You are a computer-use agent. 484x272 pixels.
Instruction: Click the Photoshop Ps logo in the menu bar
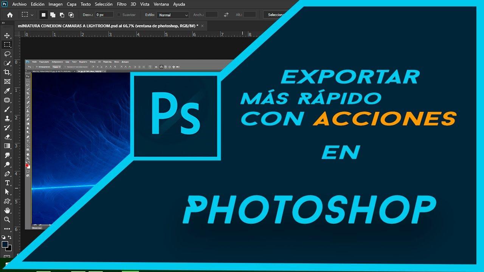(x=5, y=4)
